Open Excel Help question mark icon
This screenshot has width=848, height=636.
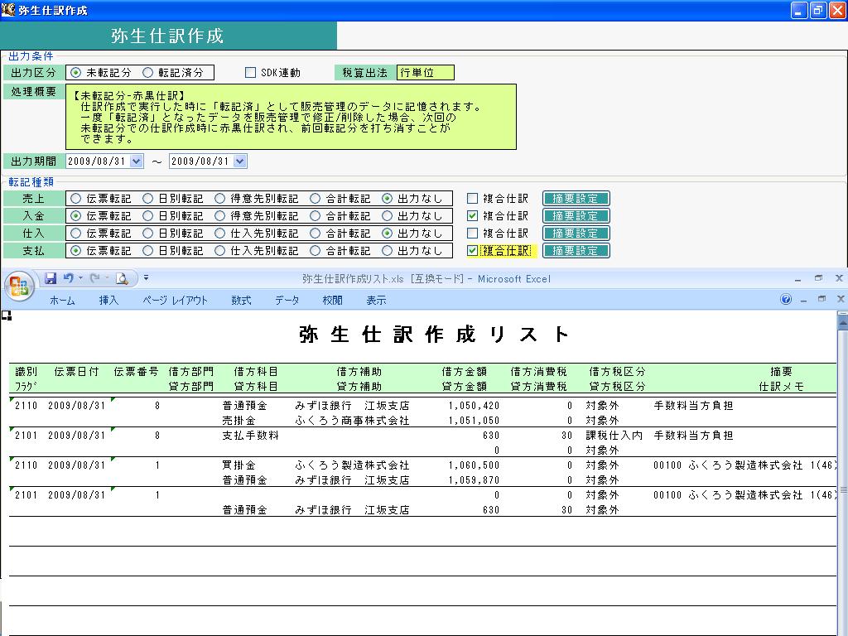pos(786,299)
